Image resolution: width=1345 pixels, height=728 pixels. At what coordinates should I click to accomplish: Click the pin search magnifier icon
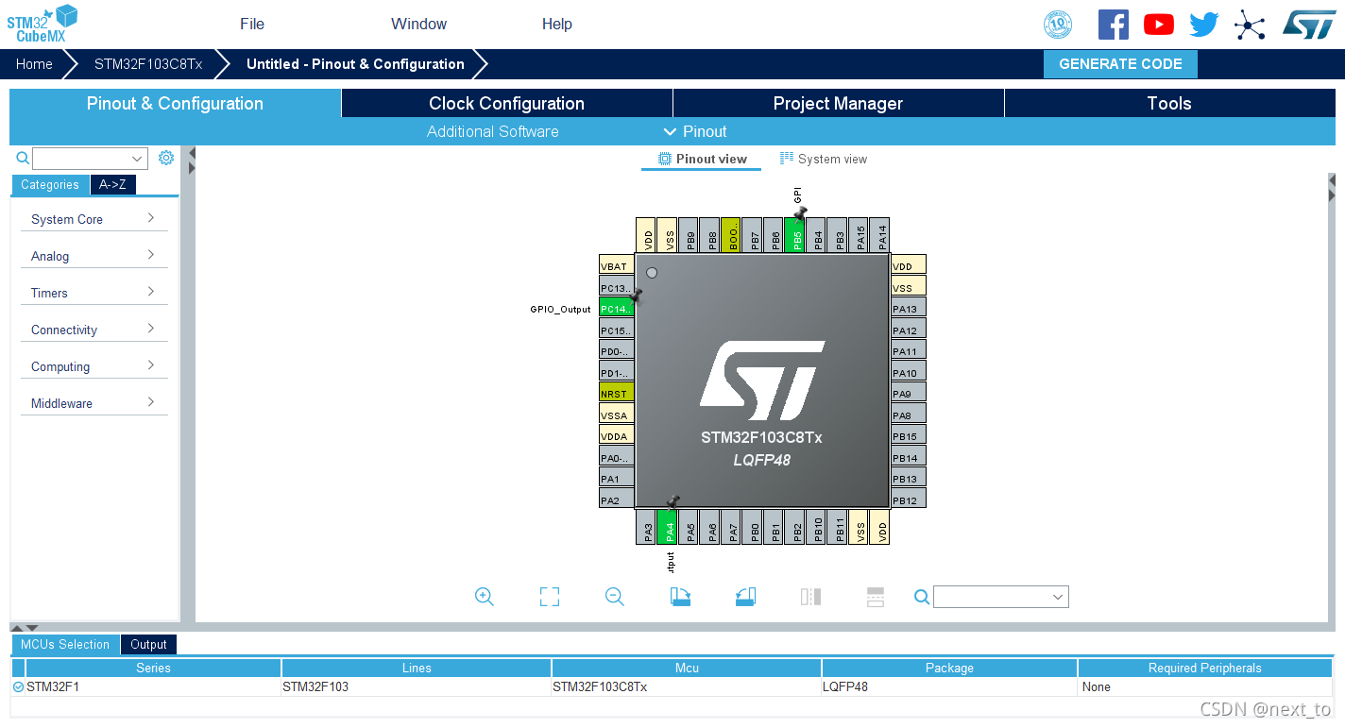[x=922, y=597]
